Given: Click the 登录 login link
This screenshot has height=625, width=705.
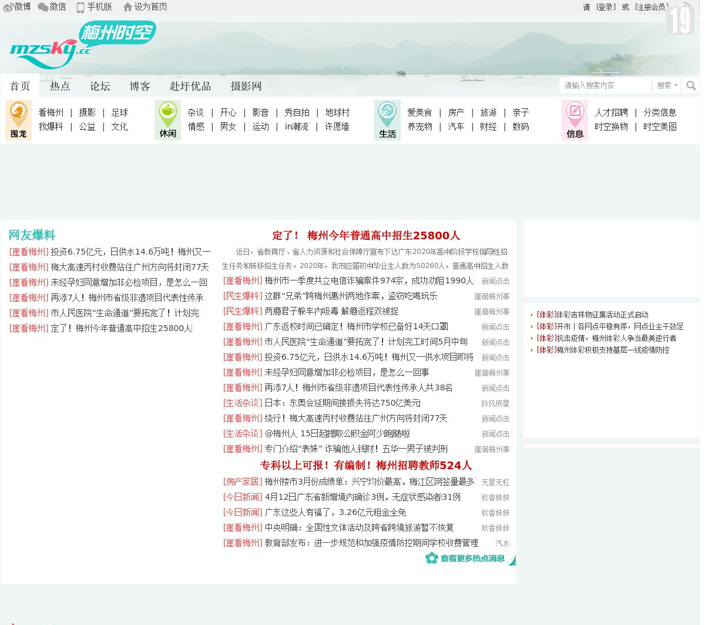Looking at the screenshot, I should pos(606,7).
